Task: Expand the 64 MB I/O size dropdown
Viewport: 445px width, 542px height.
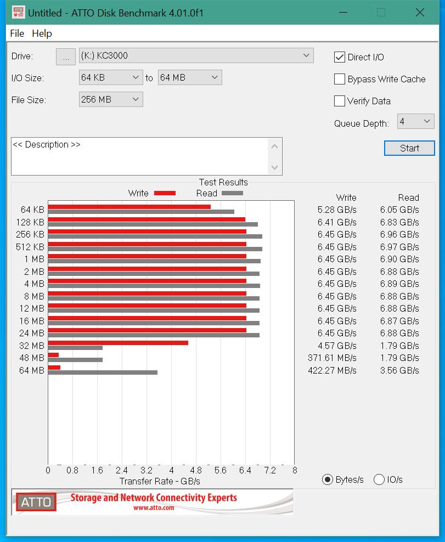Action: (189, 77)
